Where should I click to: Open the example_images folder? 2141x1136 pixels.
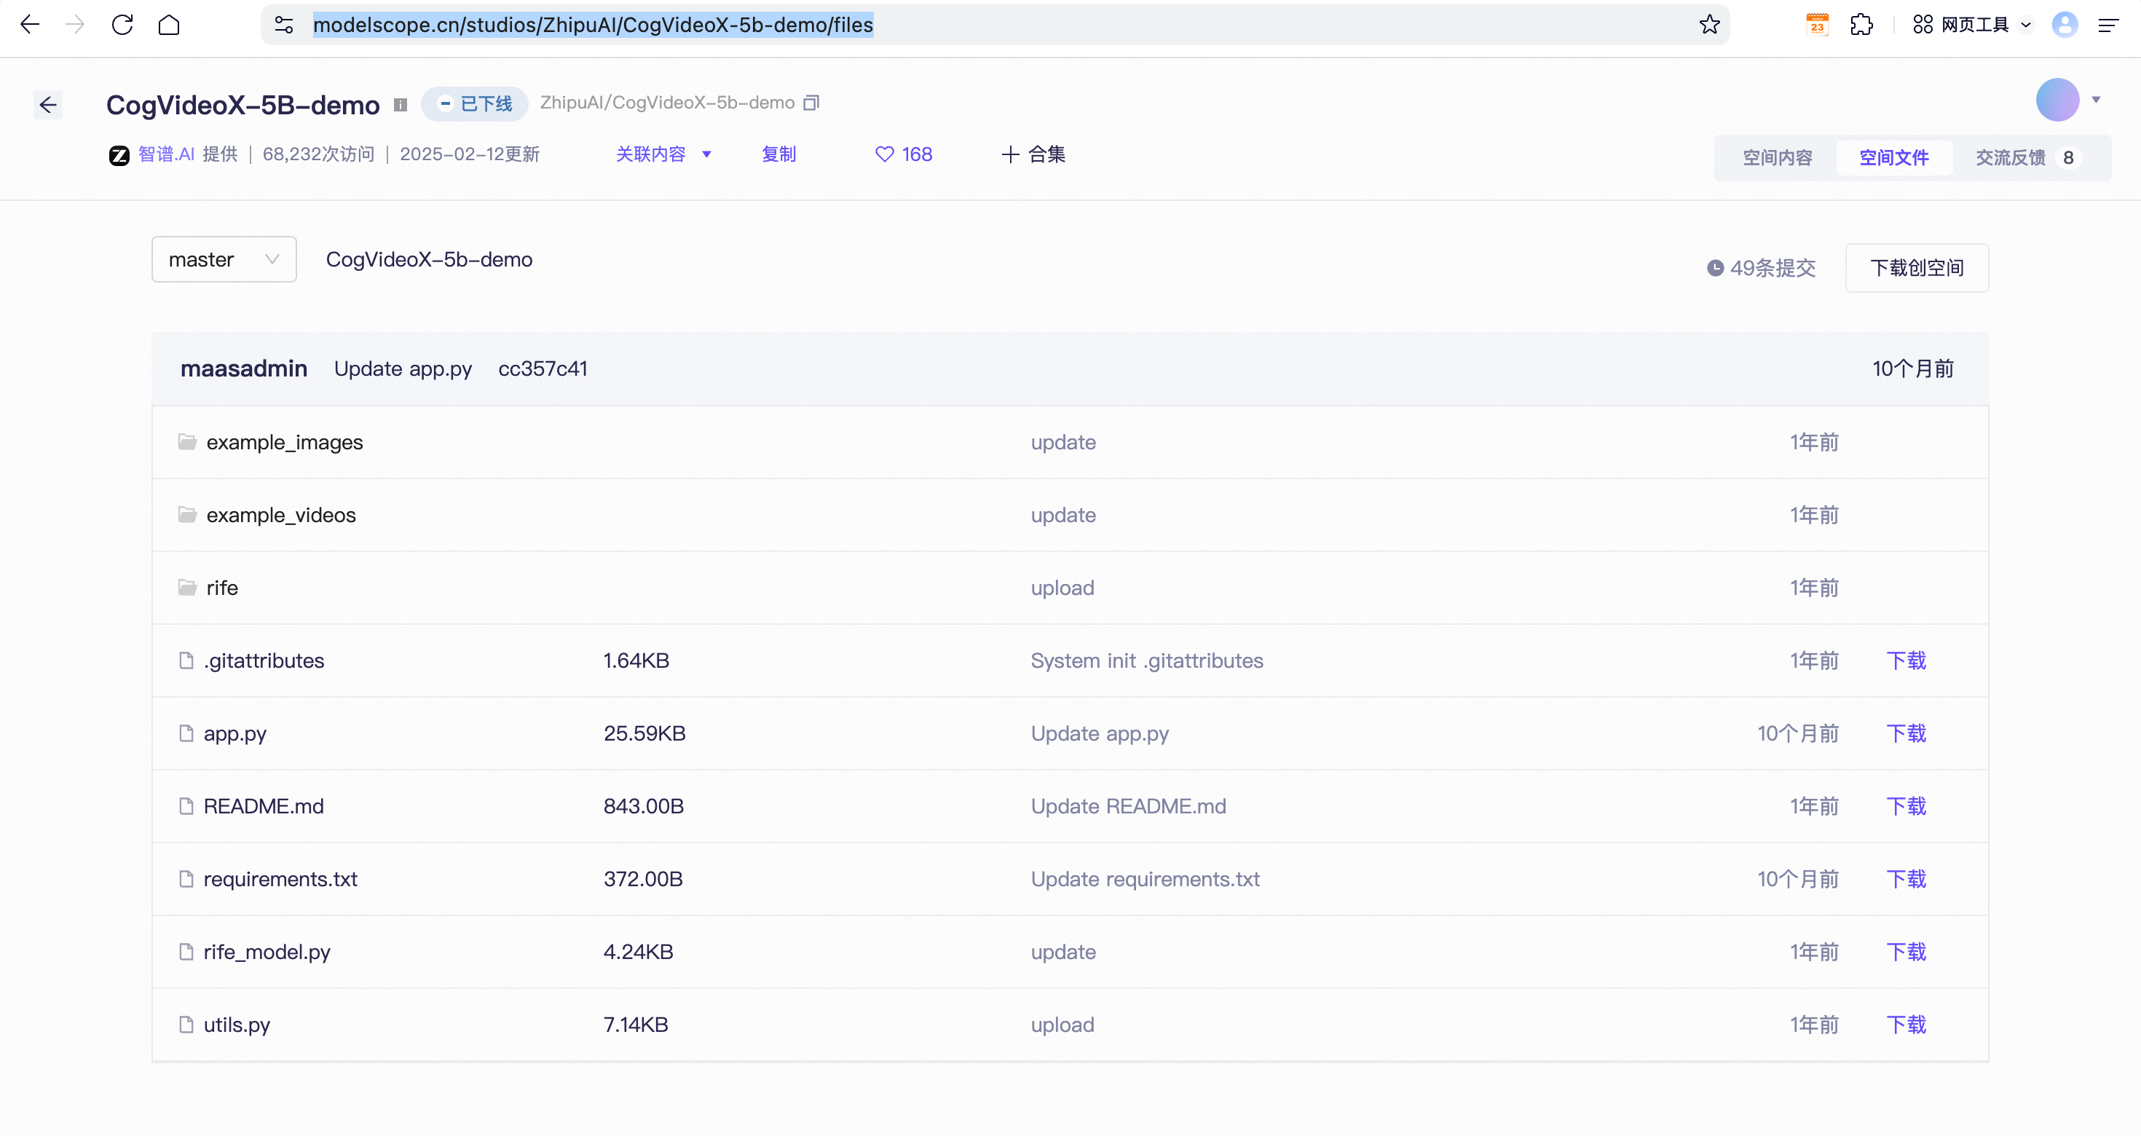284,442
